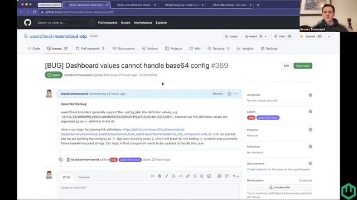Open the Assignees gear settings
Screen dimensions: 357x200
(x=310, y=95)
